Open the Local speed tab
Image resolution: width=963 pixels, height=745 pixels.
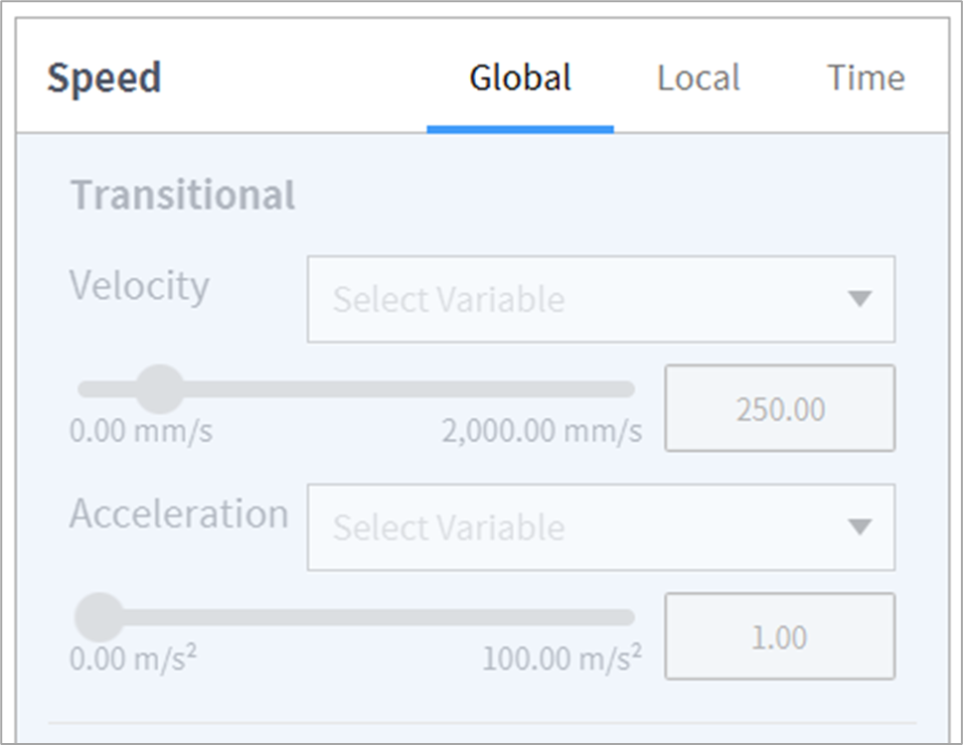(698, 78)
